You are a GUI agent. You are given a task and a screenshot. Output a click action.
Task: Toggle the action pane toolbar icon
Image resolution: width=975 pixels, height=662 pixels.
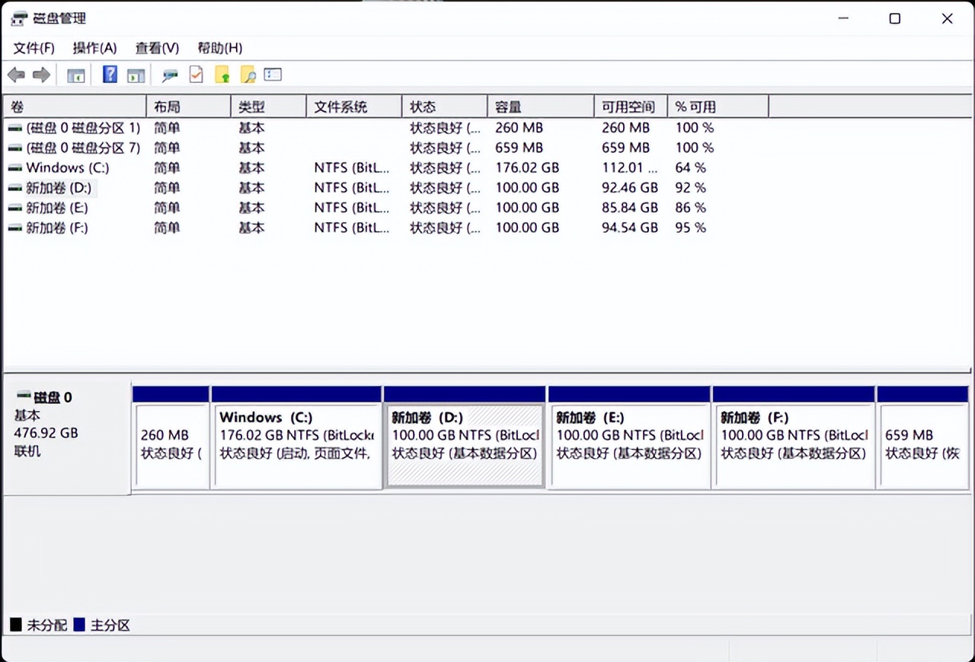click(136, 75)
